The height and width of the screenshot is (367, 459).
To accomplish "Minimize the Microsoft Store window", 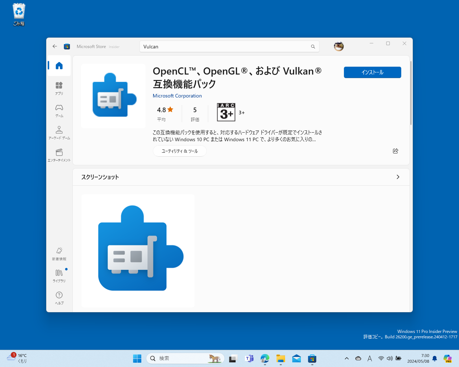I will point(372,43).
